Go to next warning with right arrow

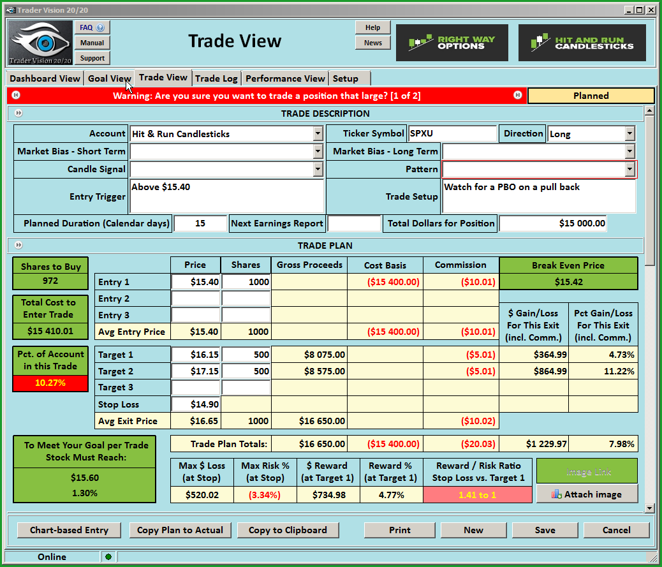tap(518, 96)
